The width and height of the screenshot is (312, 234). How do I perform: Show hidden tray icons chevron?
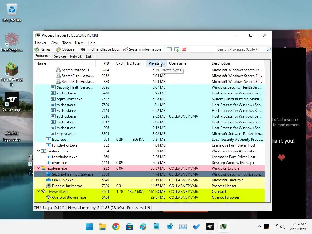pyautogui.click(x=260, y=226)
